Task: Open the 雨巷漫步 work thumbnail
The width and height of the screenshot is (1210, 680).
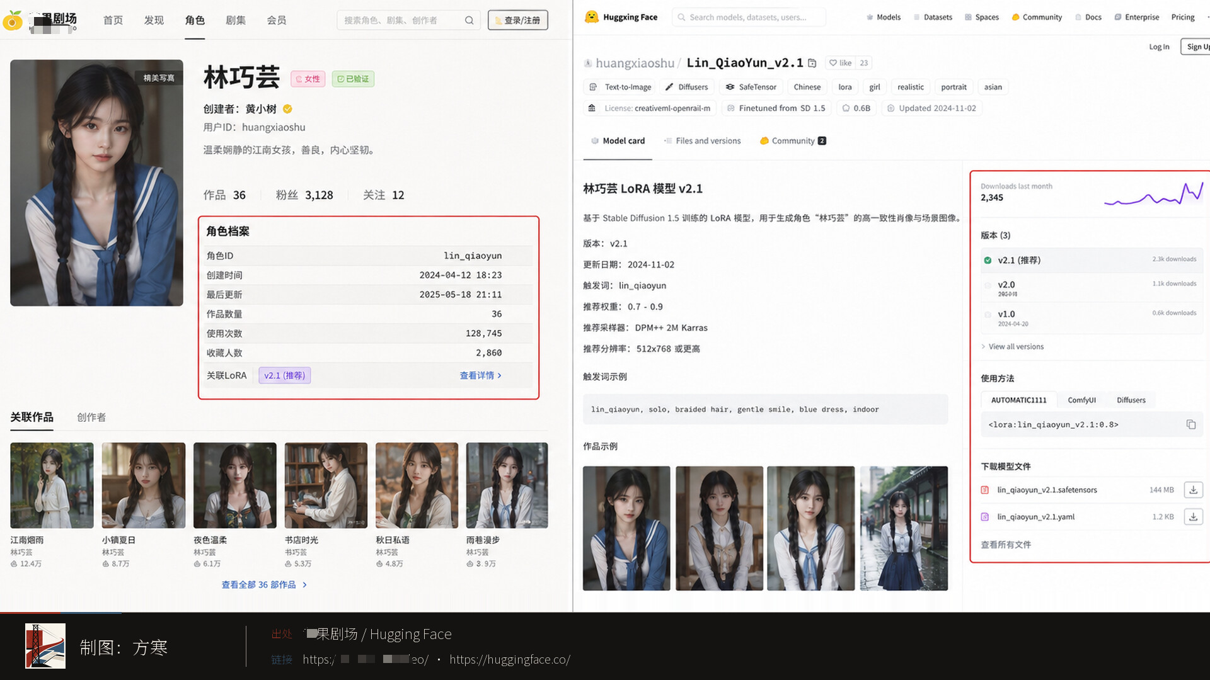Action: pyautogui.click(x=507, y=485)
